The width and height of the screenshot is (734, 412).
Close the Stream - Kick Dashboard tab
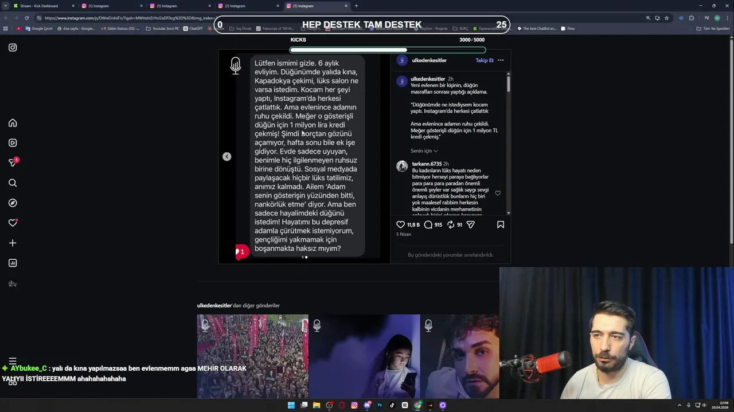coord(73,6)
